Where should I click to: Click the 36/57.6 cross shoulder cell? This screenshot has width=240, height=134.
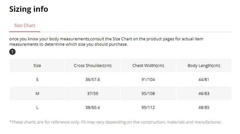coord(93,80)
